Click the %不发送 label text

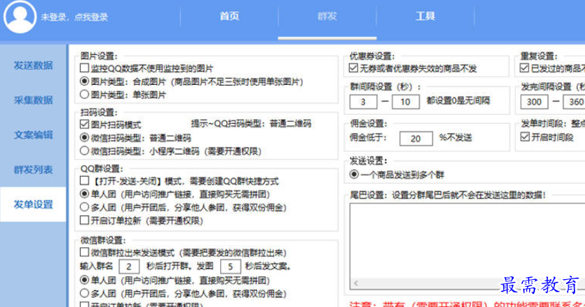click(x=455, y=138)
